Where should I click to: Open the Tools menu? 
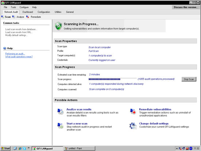point(13,7)
